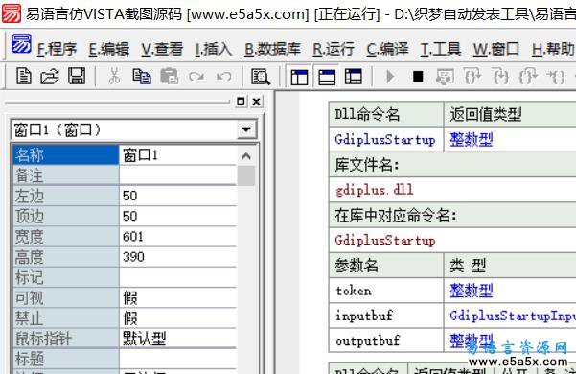Screen dimensions: 576x374
Task: Toggle the first panel layout icon
Action: click(x=299, y=77)
